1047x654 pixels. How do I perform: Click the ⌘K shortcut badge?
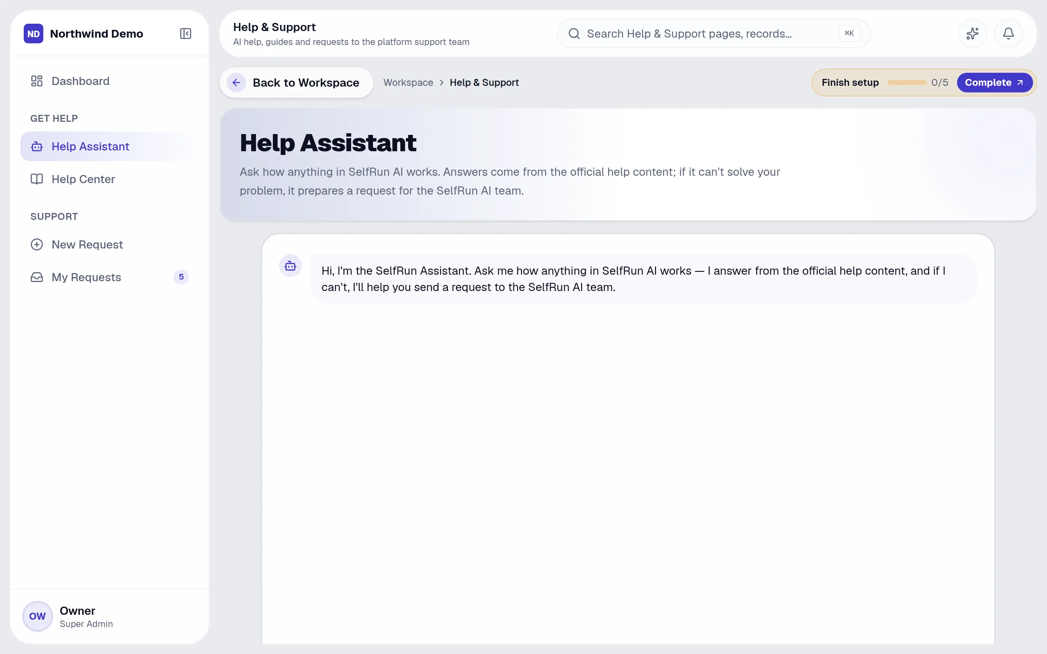(x=849, y=33)
